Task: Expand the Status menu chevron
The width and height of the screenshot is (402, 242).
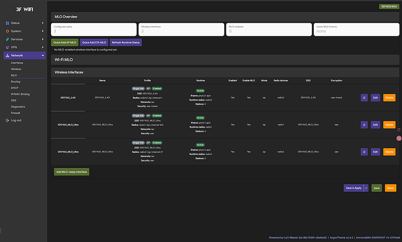Action: pyautogui.click(x=43, y=23)
